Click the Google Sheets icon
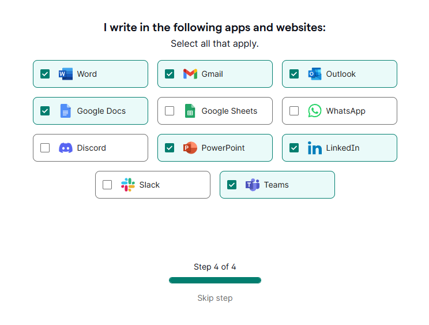429x325 pixels. click(190, 111)
